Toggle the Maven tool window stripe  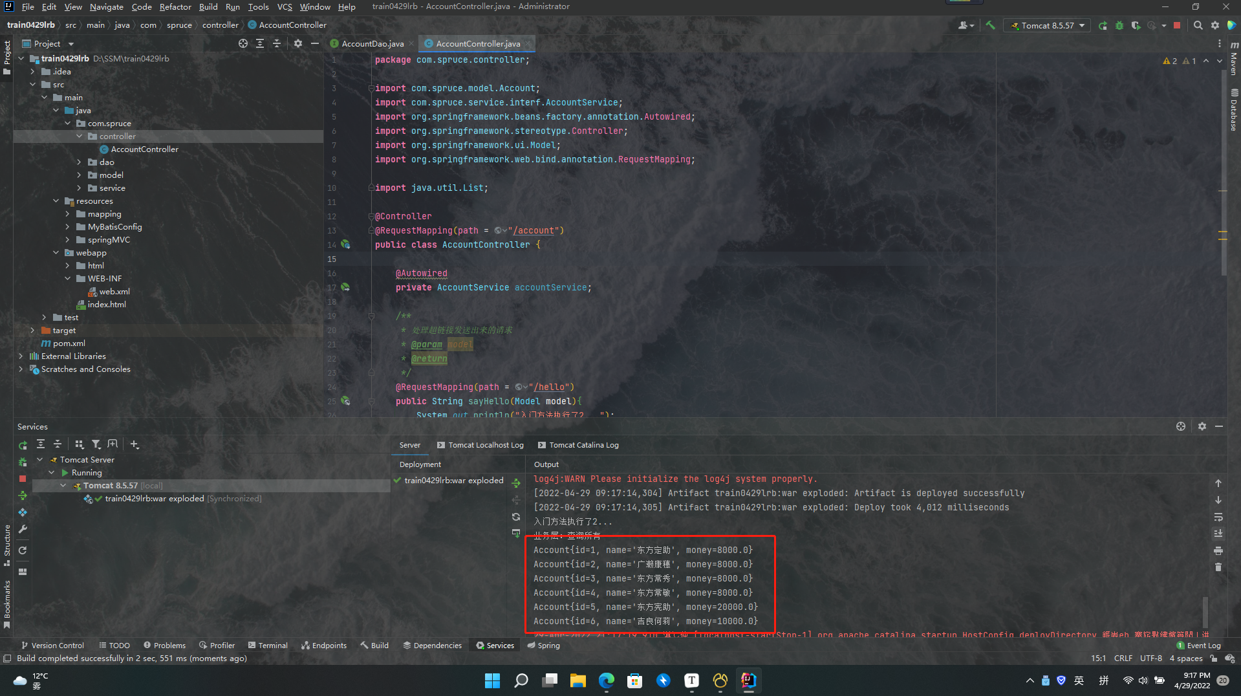click(x=1234, y=58)
